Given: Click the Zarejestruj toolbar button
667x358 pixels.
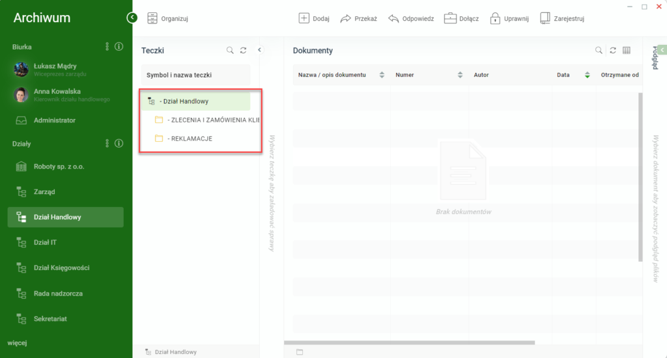Looking at the screenshot, I should click(x=562, y=18).
